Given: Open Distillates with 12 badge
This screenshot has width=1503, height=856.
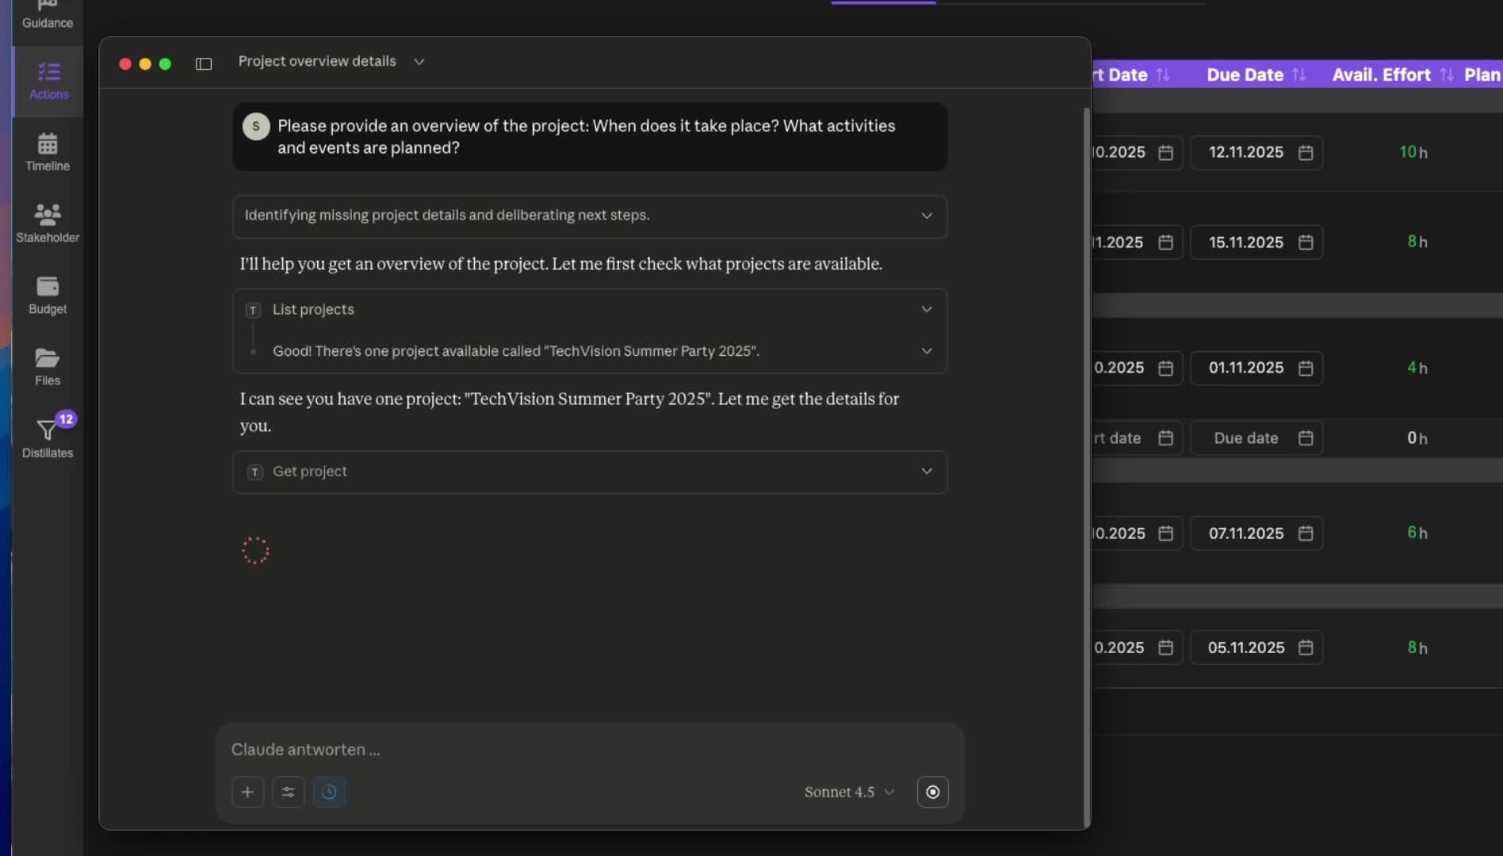Looking at the screenshot, I should click(x=48, y=438).
